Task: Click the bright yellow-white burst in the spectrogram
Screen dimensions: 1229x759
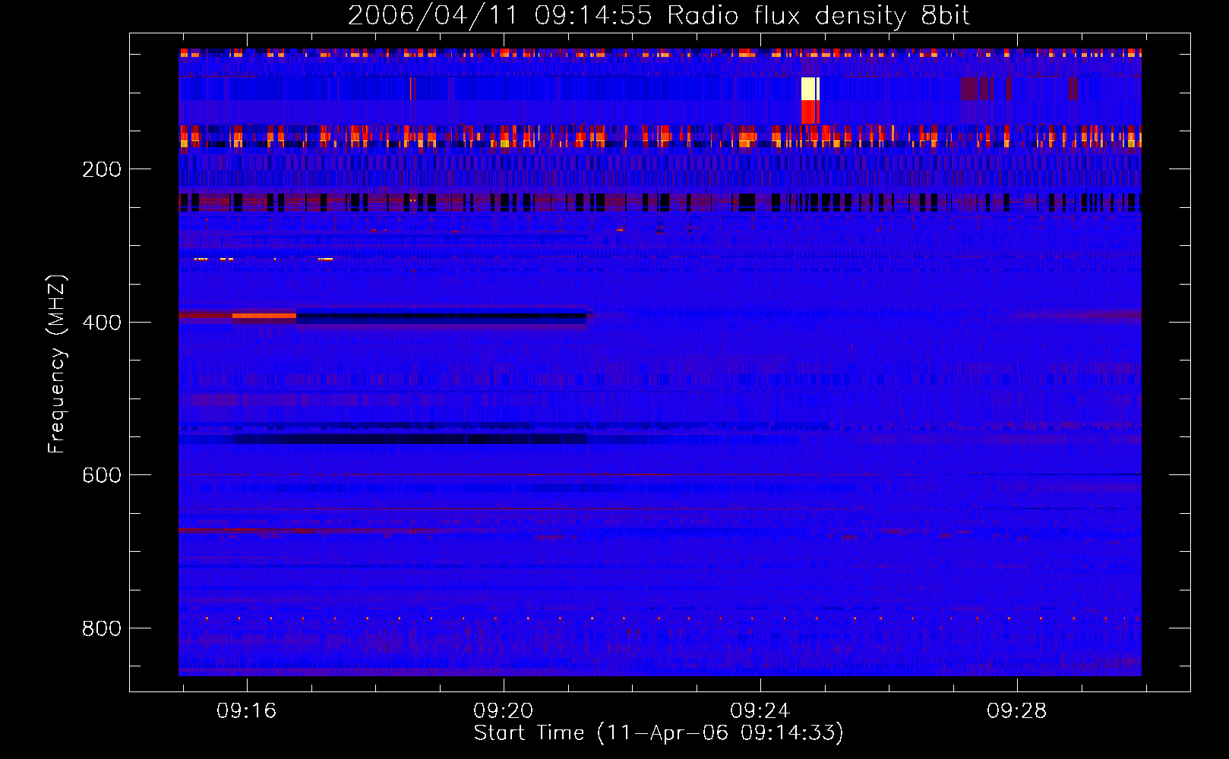Action: pyautogui.click(x=810, y=89)
